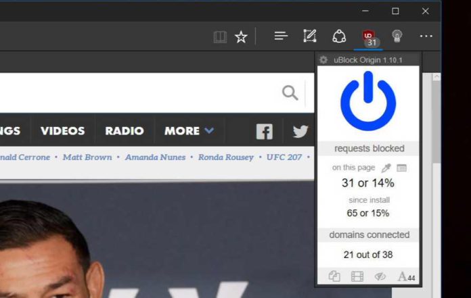This screenshot has height=298, width=471.
Task: Open Reading view book icon
Action: [x=220, y=37]
